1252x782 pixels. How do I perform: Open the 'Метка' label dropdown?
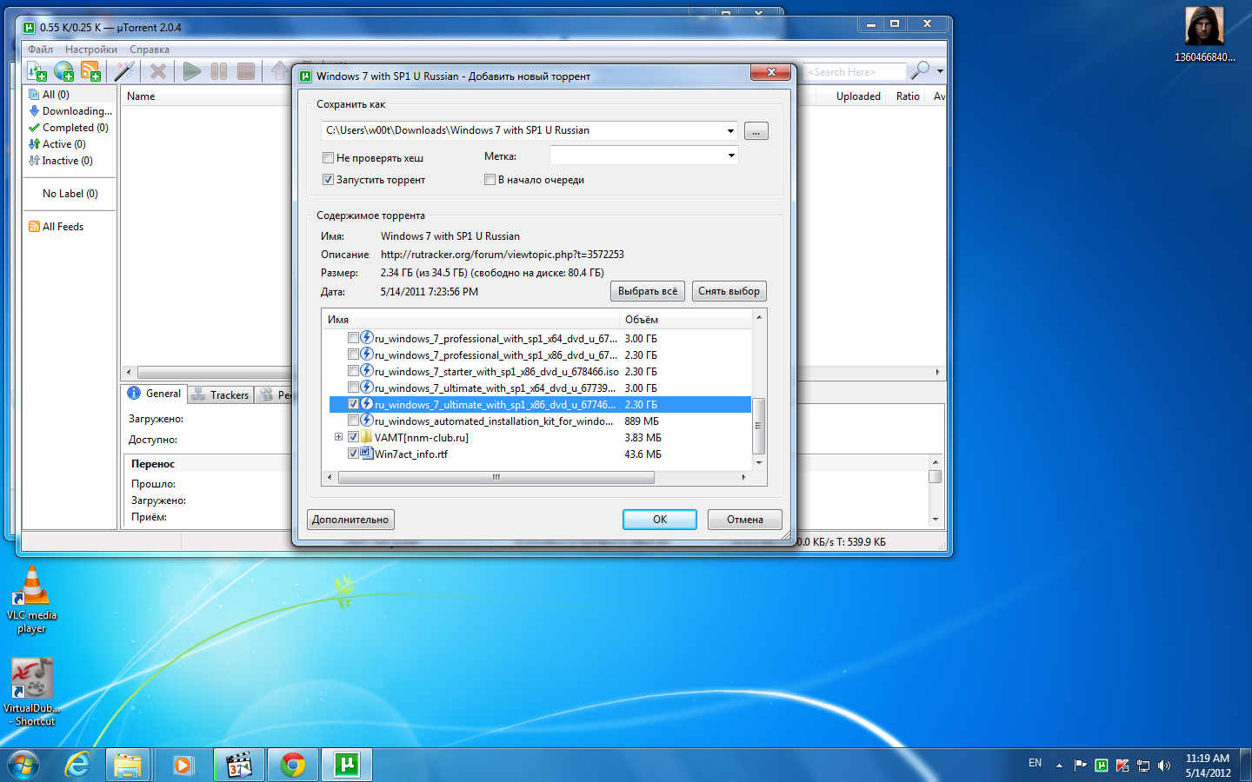point(730,156)
